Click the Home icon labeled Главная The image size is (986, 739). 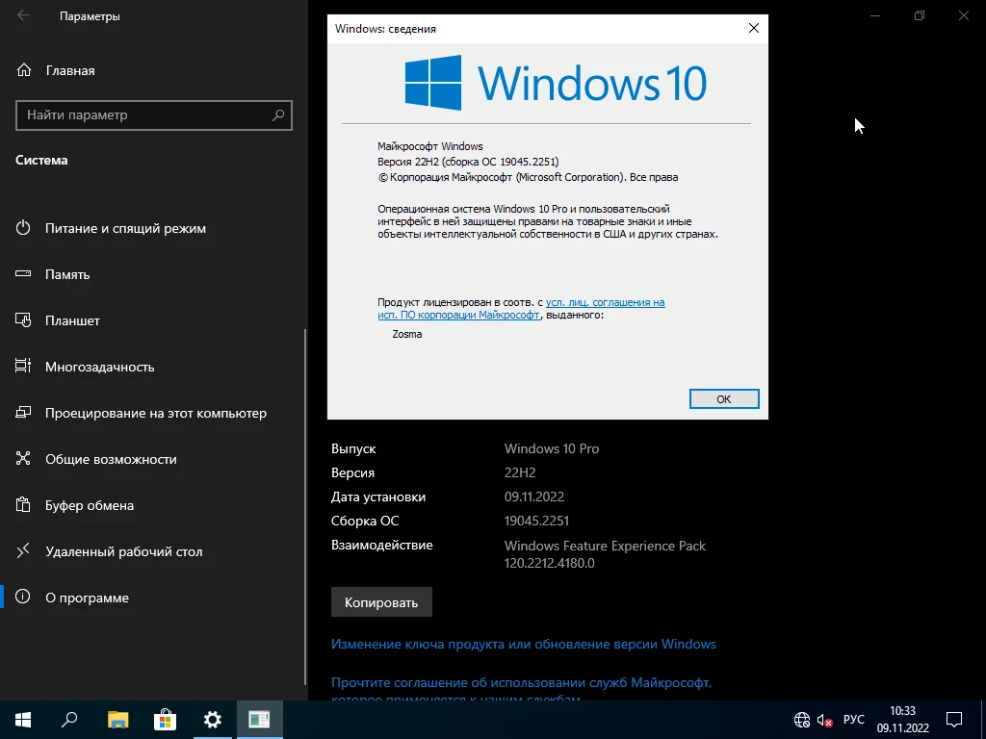point(24,70)
